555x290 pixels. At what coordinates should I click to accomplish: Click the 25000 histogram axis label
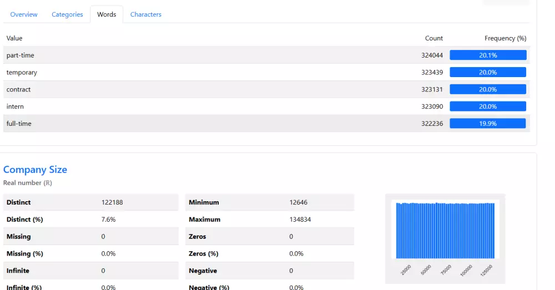[x=406, y=270]
